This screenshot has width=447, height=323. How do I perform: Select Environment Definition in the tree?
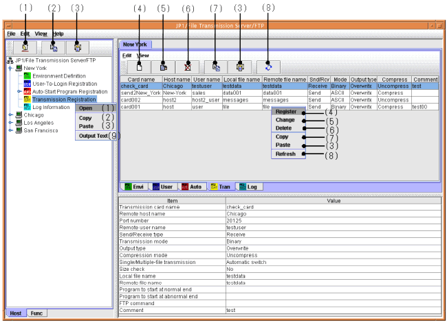(58, 76)
